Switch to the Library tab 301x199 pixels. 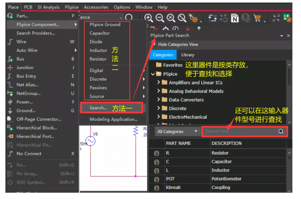[x=188, y=55]
